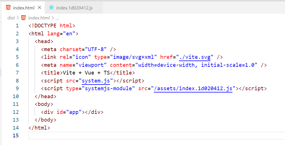
Task: Click line number 1 in gutter
Action: pyautogui.click(x=17, y=26)
